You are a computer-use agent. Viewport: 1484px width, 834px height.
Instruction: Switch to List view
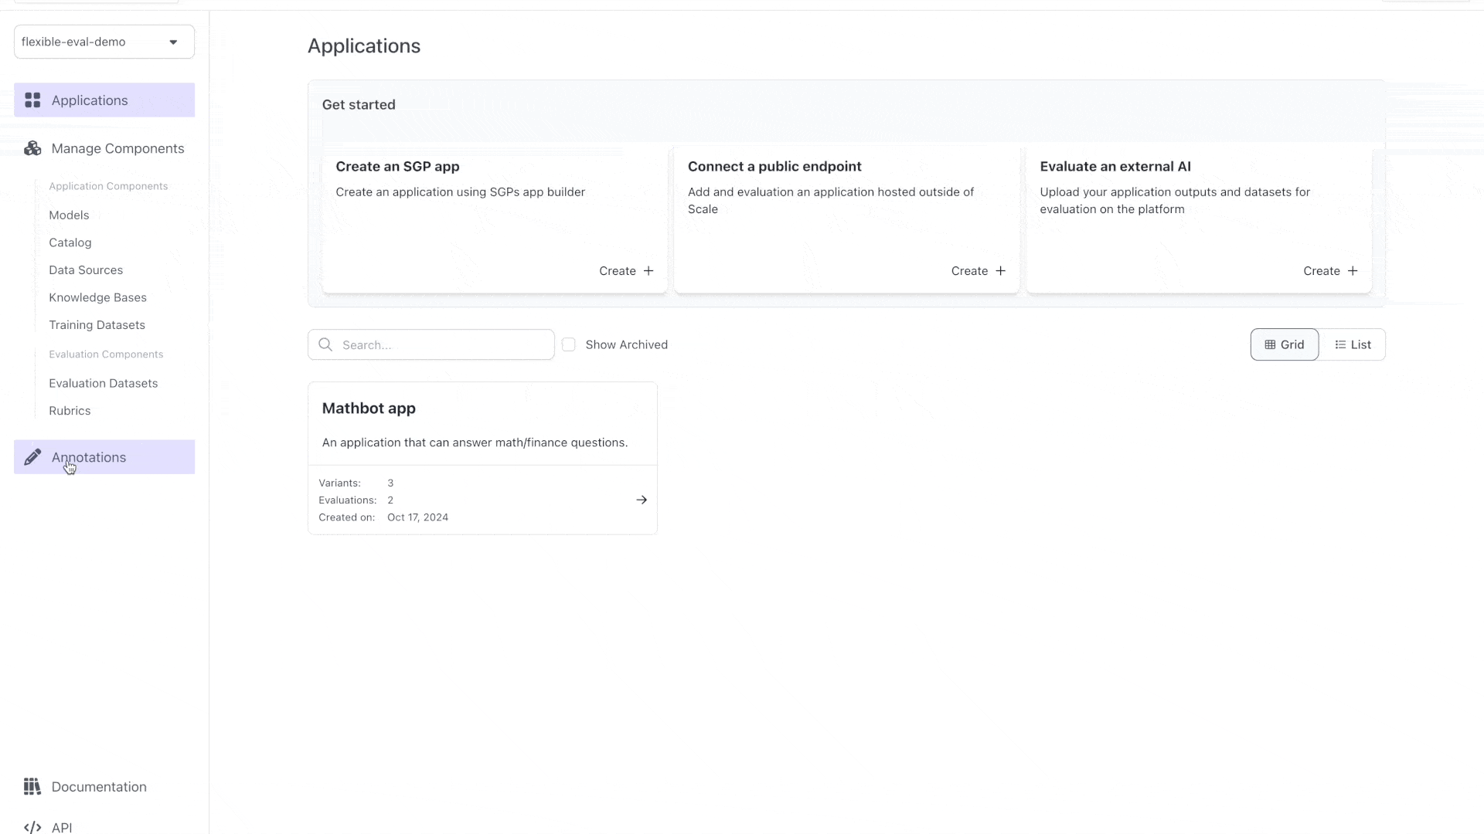pos(1353,344)
